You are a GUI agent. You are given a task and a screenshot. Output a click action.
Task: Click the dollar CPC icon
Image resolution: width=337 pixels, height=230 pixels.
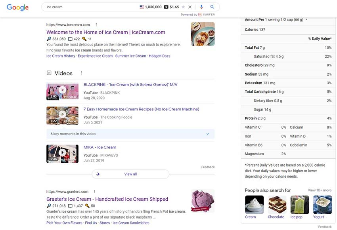pos(166,7)
